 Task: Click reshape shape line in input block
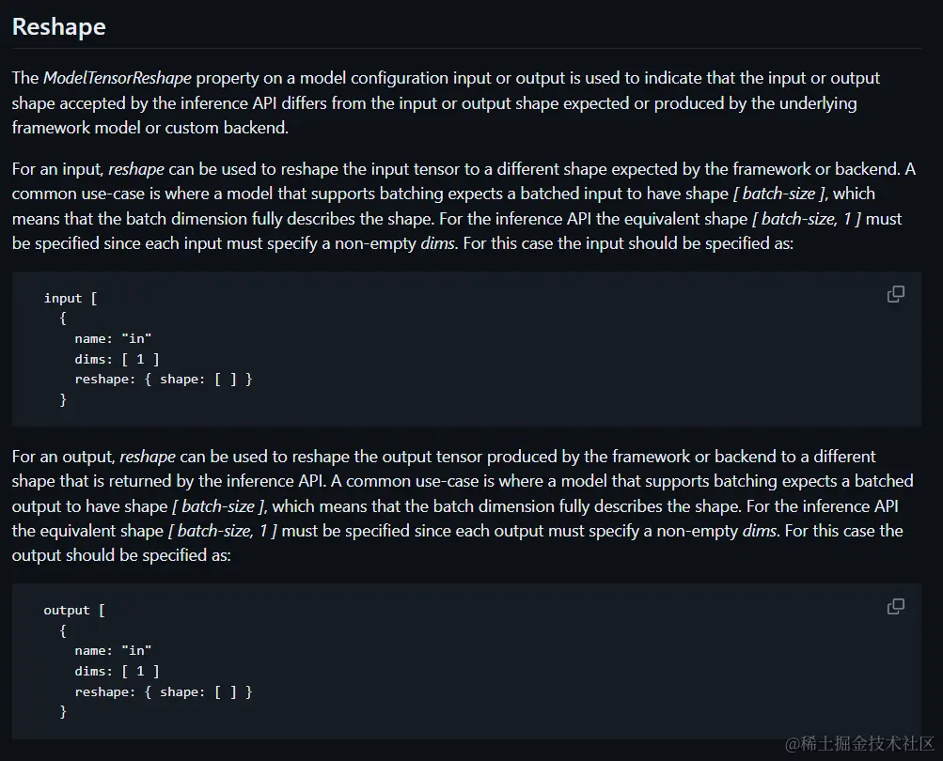[164, 380]
